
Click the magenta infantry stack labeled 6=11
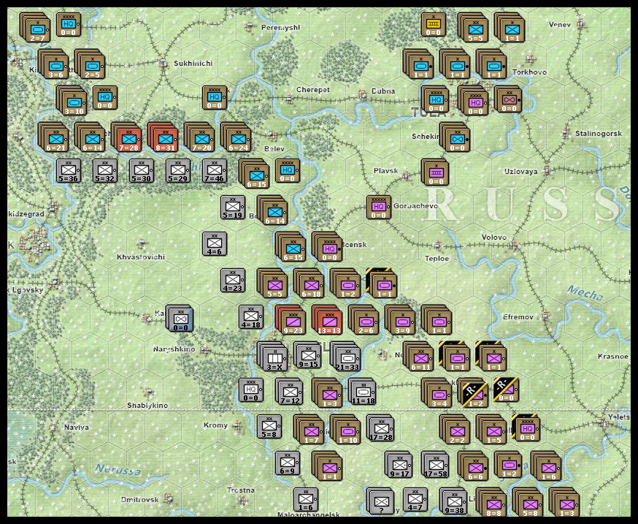tap(420, 359)
